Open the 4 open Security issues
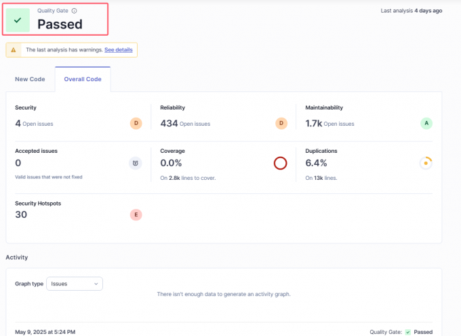This screenshot has width=461, height=336. tap(18, 123)
